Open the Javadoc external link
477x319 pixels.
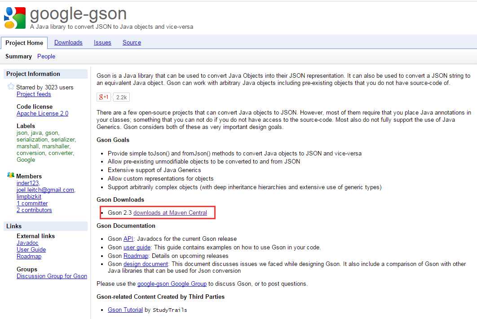click(x=27, y=243)
